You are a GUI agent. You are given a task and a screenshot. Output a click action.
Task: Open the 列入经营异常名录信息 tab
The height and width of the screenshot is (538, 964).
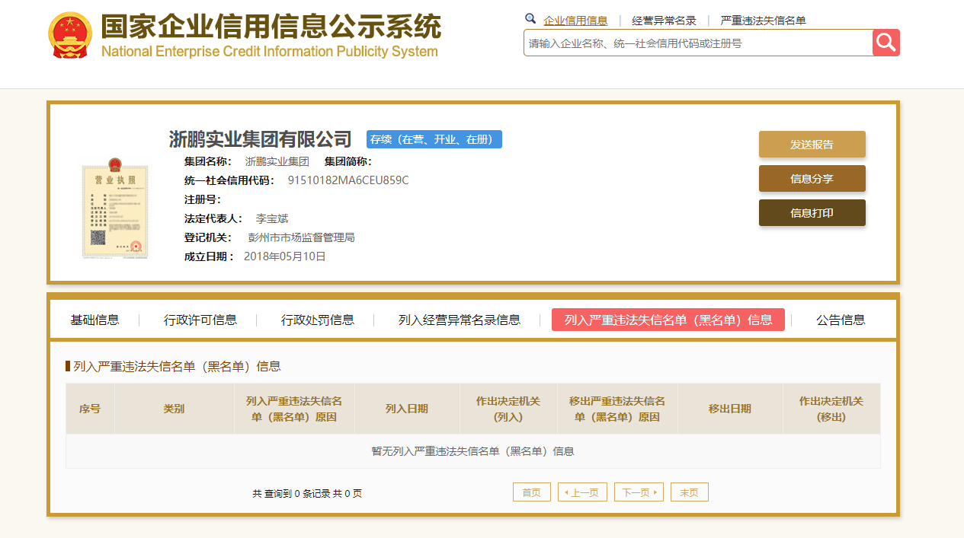coord(460,320)
